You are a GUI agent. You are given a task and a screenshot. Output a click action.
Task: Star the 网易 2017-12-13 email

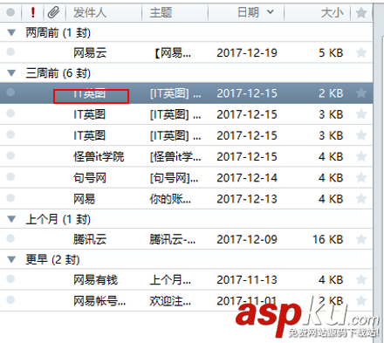coord(361,199)
